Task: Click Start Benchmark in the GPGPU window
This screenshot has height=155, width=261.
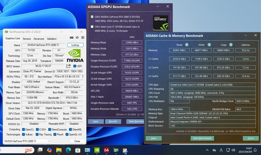Action: (x=135, y=121)
